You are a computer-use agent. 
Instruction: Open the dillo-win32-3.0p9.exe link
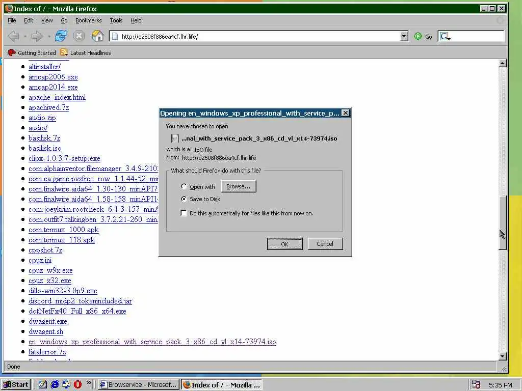pos(63,291)
